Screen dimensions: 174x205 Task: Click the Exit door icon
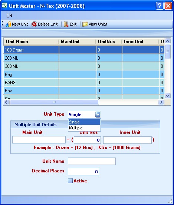[66, 24]
